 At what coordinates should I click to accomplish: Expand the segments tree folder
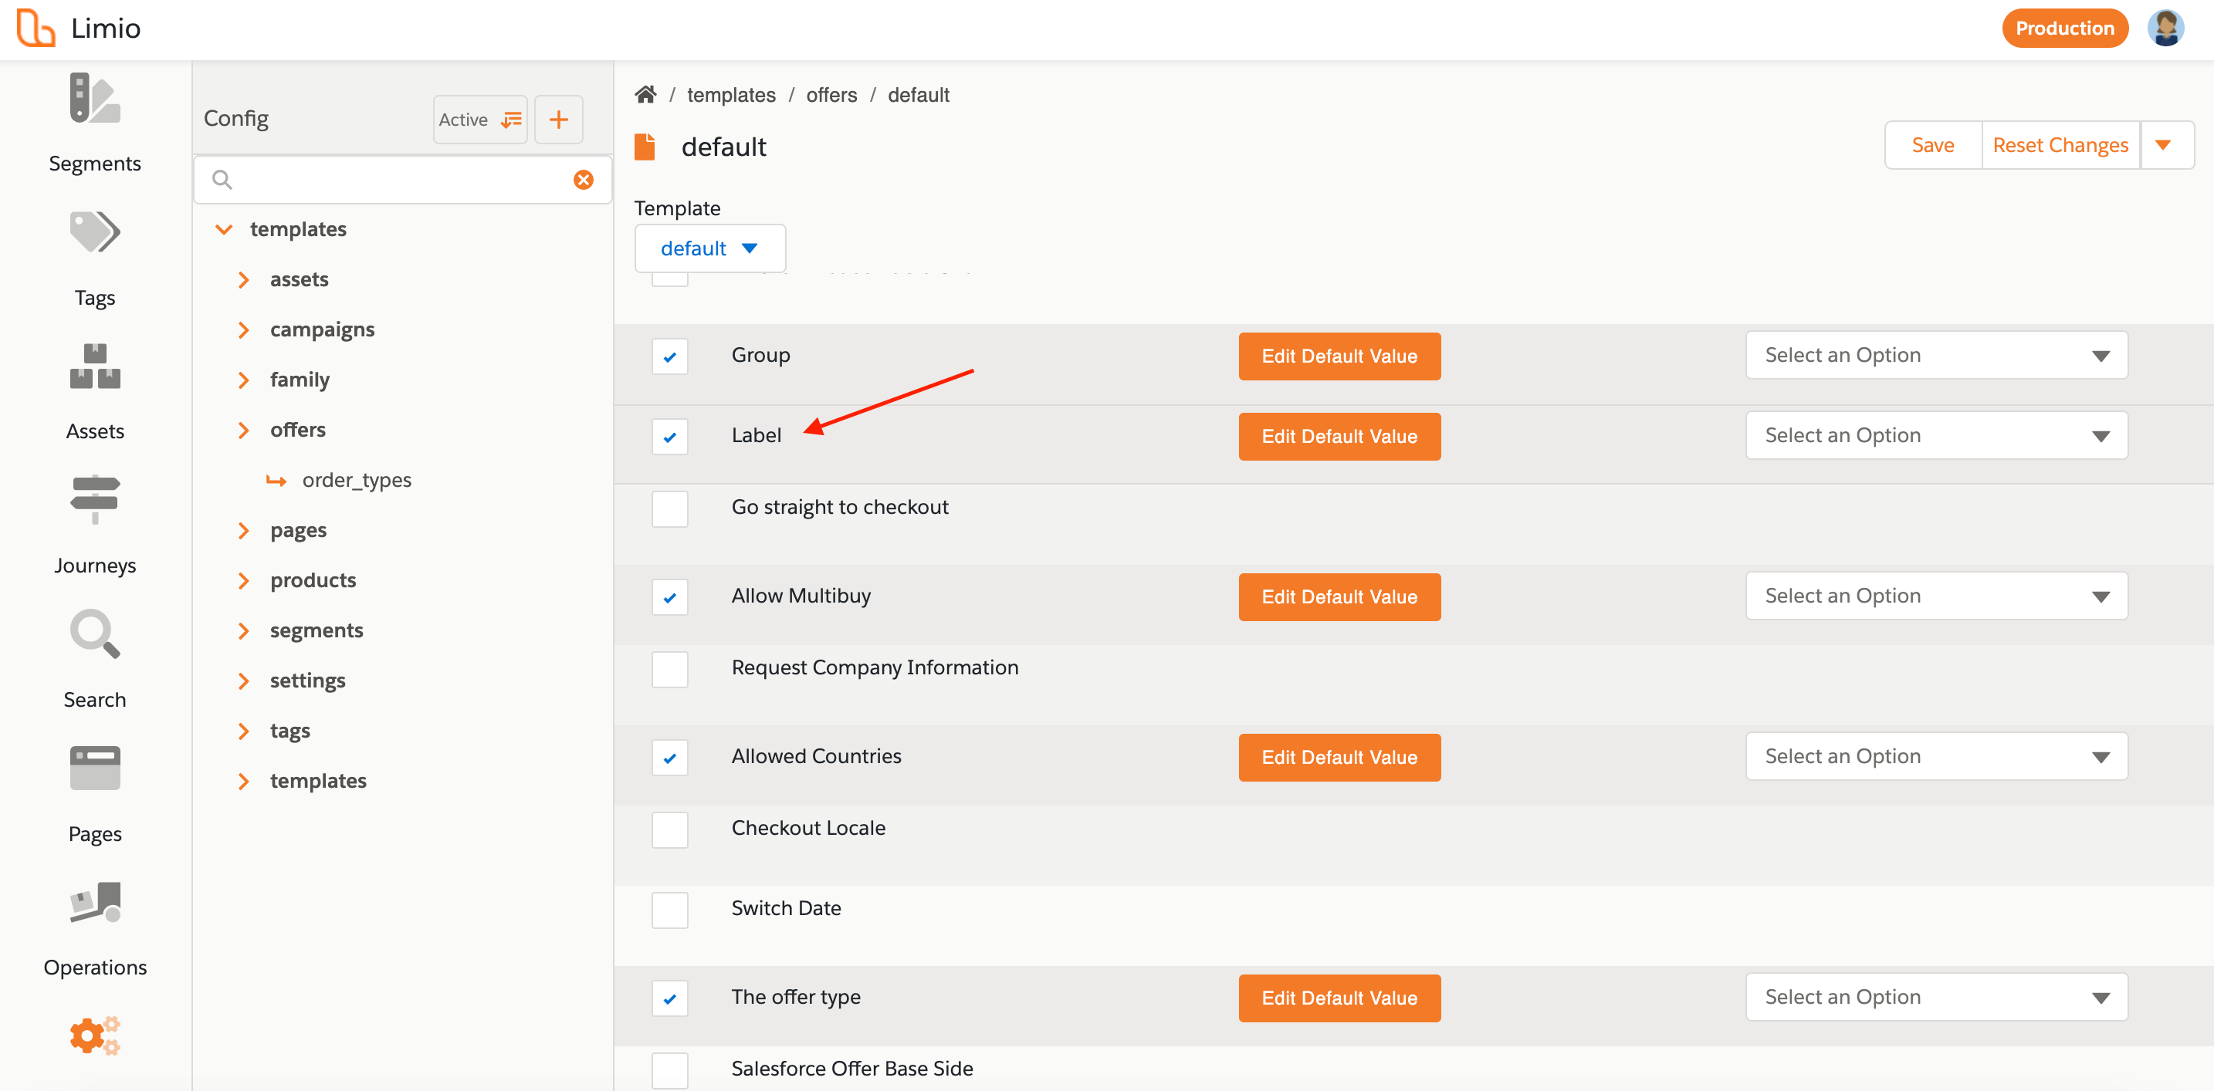[243, 630]
